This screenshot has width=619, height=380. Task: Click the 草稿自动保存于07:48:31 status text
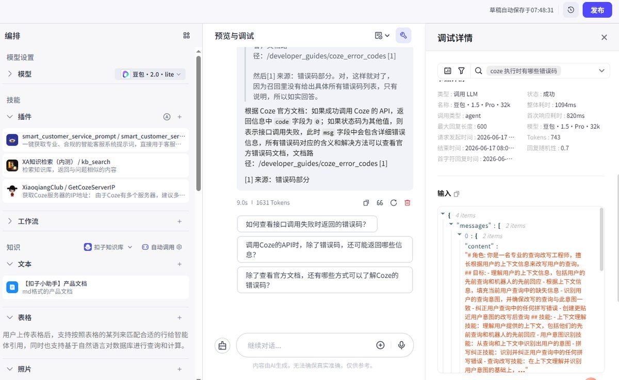point(522,10)
